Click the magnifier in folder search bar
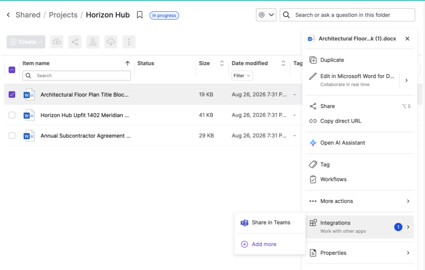Image resolution: width=425 pixels, height=270 pixels. (286, 15)
